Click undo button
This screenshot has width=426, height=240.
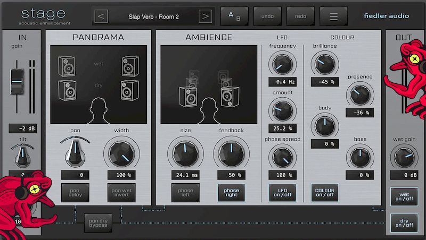(x=268, y=16)
